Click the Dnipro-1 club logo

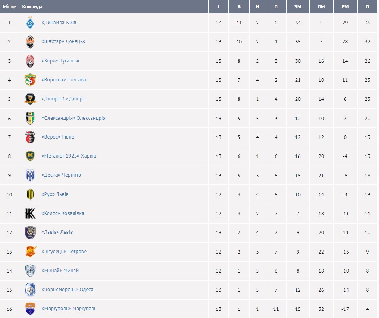(x=30, y=99)
